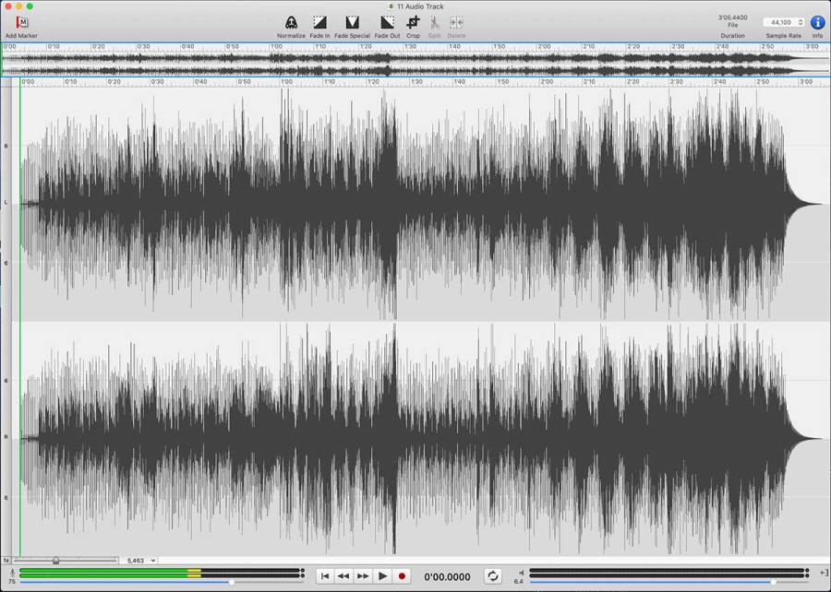Adjust the zoom slider at bottom left
831x592 pixels.
55,560
